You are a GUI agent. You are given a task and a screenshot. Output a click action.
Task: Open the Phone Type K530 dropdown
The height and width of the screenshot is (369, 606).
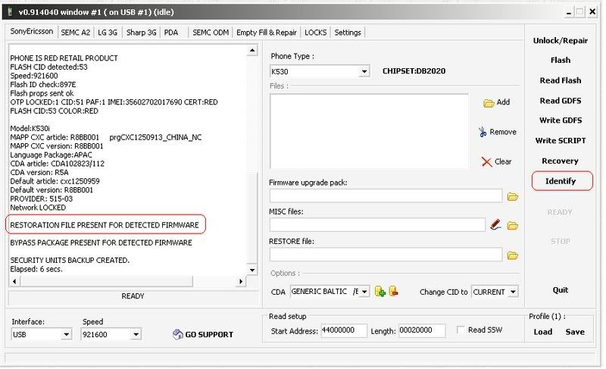[364, 71]
